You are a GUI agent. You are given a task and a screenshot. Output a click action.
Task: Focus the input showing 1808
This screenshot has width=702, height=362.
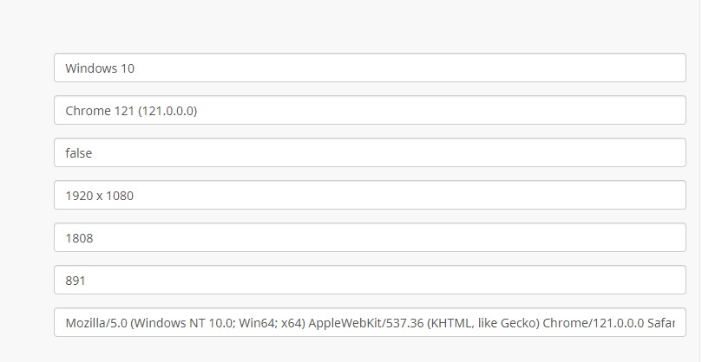coord(370,237)
